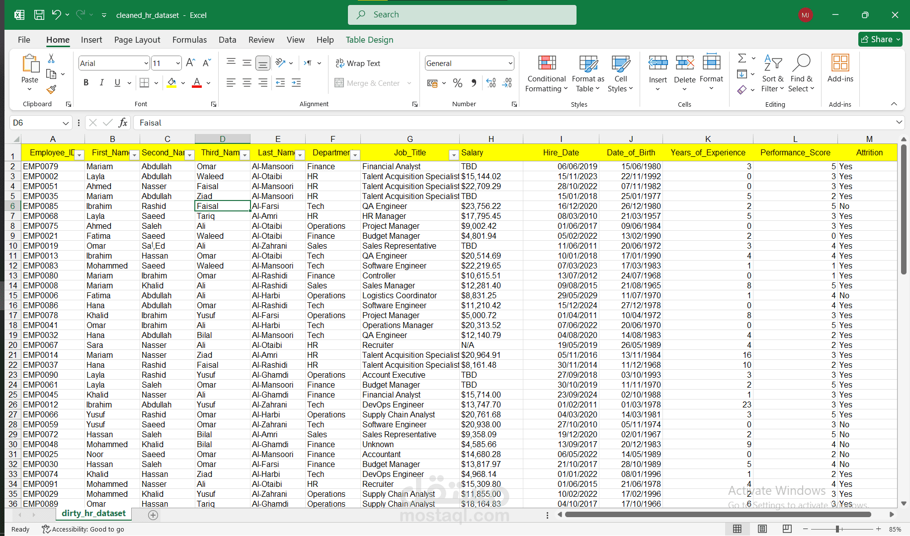910x536 pixels.
Task: Toggle Italic formatting
Action: 101,83
